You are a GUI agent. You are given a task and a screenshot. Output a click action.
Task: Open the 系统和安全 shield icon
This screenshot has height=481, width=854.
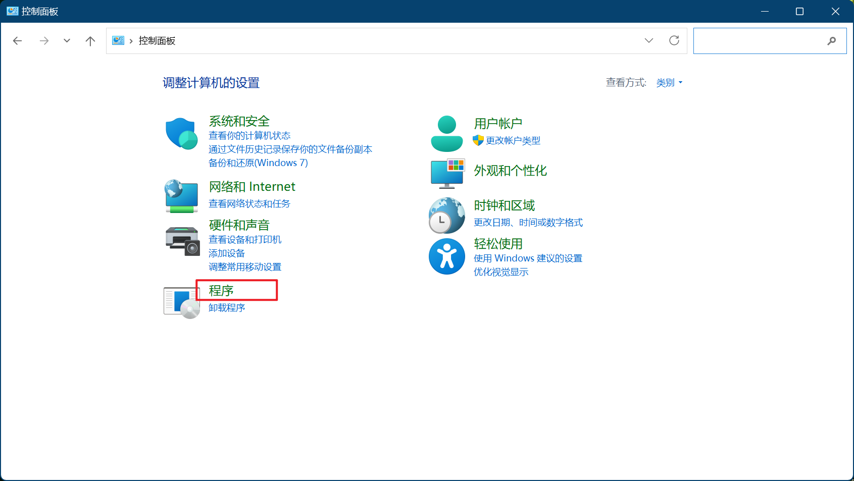tap(181, 134)
